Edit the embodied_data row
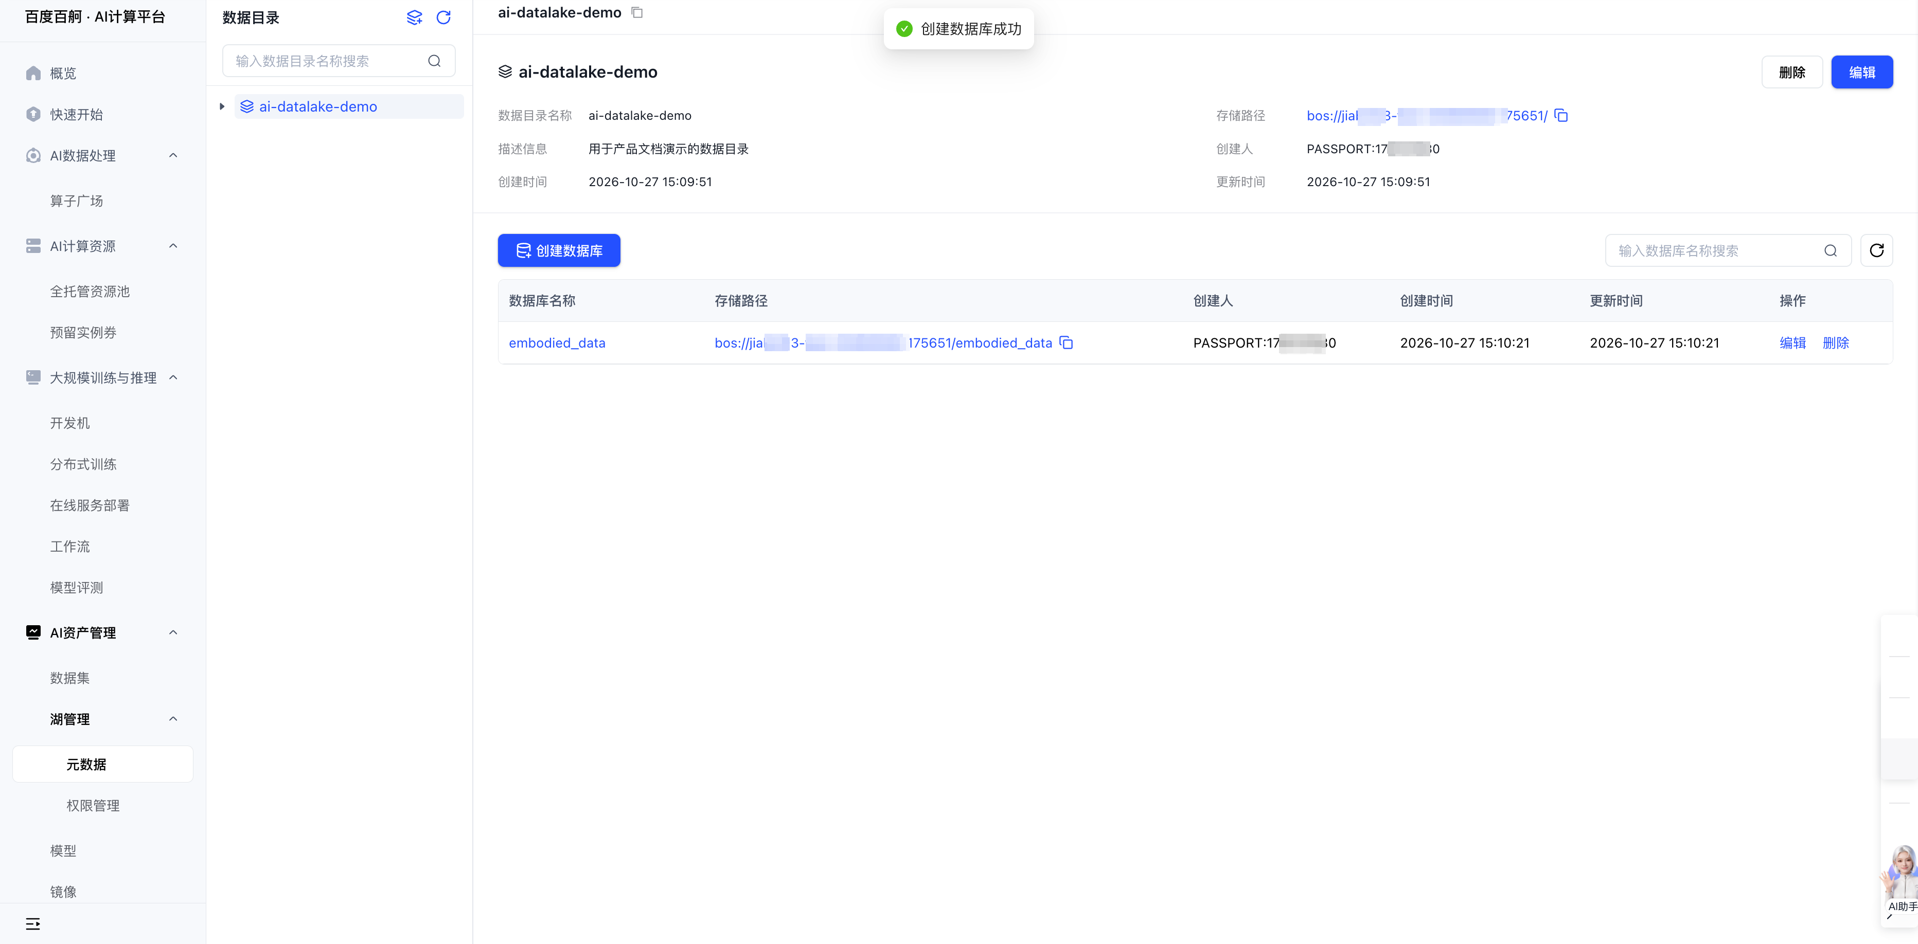Image resolution: width=1918 pixels, height=944 pixels. pyautogui.click(x=1793, y=343)
